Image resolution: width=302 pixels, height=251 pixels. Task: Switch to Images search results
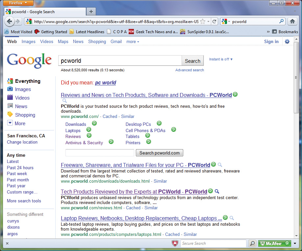click(x=29, y=42)
